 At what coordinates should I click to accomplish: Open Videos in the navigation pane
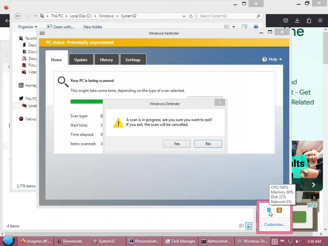29,72
